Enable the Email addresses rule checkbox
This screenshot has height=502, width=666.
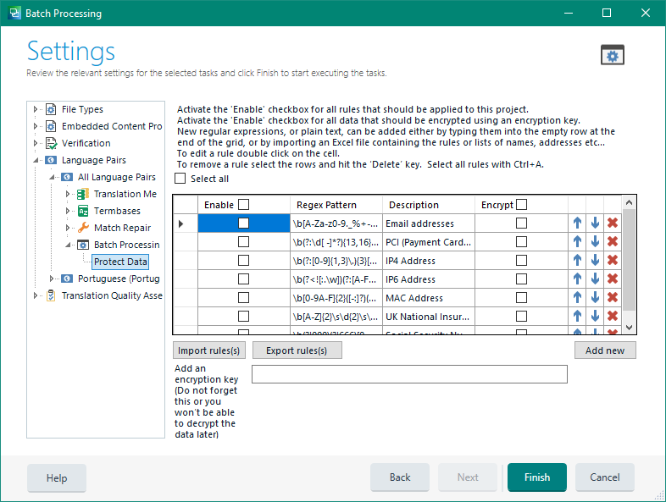point(244,223)
